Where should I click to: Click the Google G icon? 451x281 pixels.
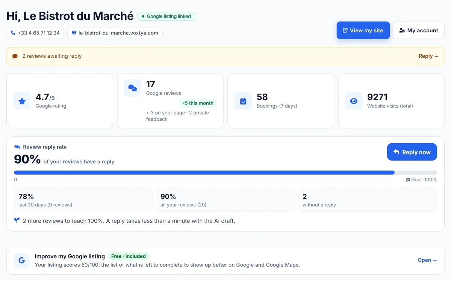point(22,260)
